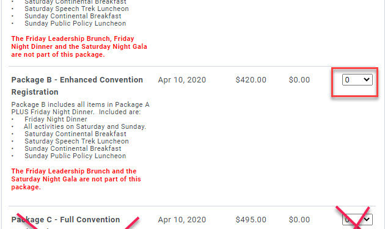Click the chevron arrow in Package C's quantity selector
The image size is (385, 229).
367,219
